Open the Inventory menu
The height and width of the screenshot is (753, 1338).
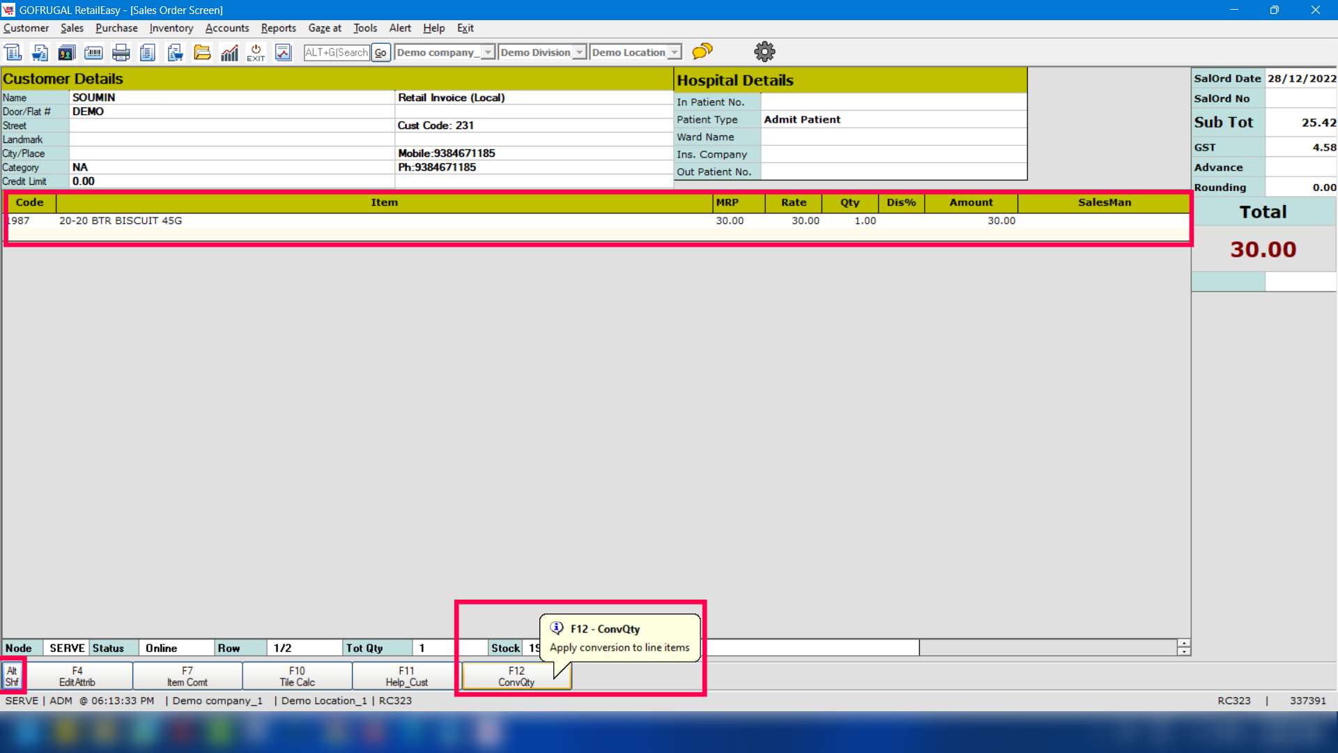pos(171,28)
